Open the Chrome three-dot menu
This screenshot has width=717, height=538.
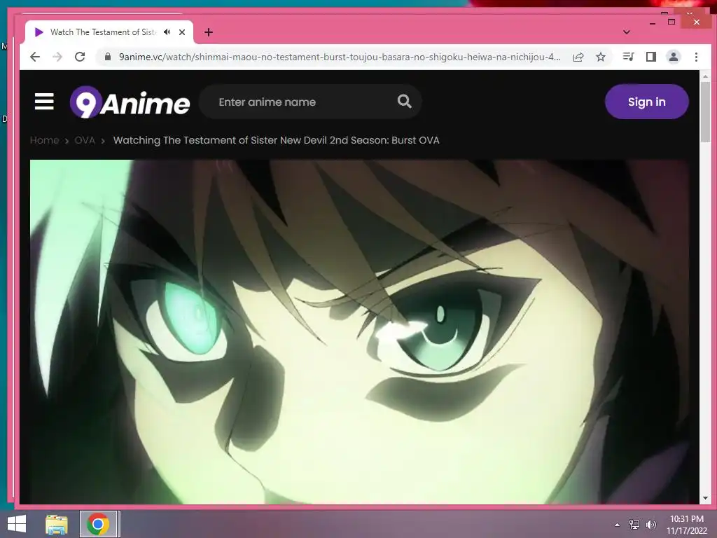pos(696,57)
